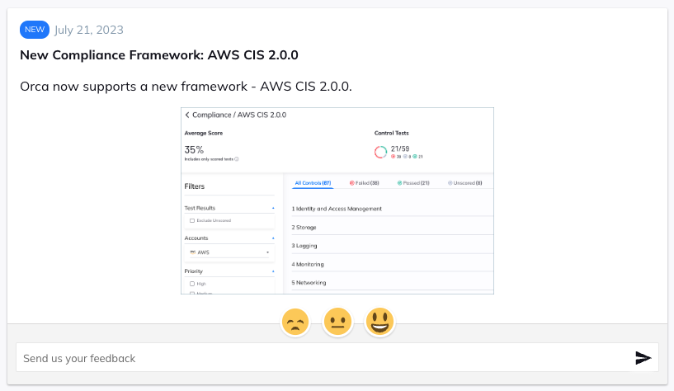
Task: Click the Control Tests donut chart
Action: (380, 152)
